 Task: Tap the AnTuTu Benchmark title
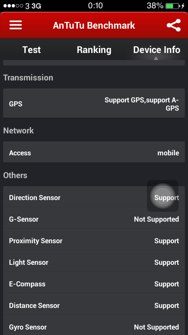pyautogui.click(x=94, y=25)
